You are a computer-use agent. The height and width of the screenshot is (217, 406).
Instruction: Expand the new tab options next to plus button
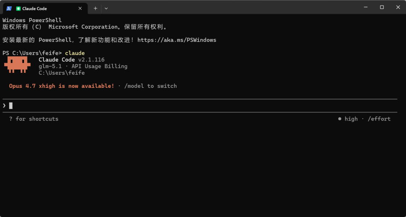point(106,8)
